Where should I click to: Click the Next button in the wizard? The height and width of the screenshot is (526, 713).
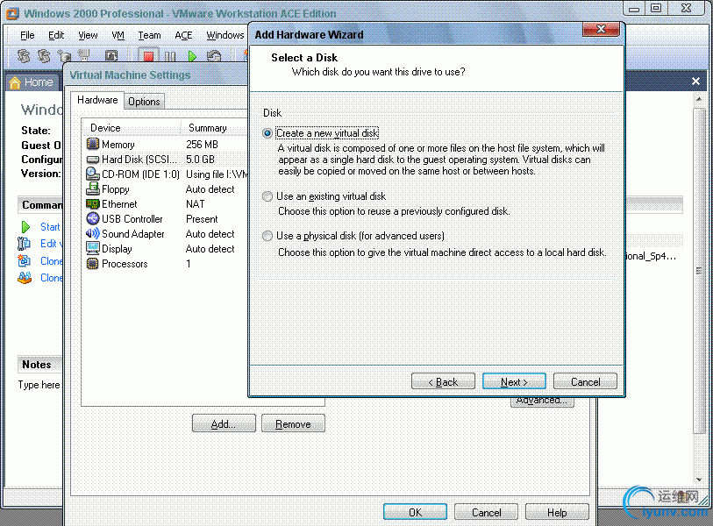[x=514, y=382]
